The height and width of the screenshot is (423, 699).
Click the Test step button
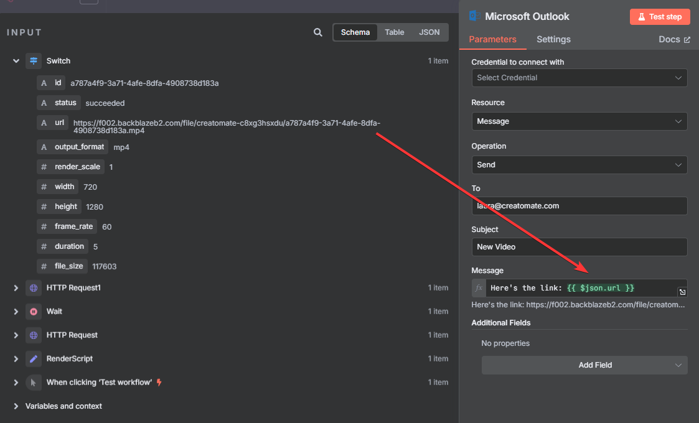click(659, 17)
